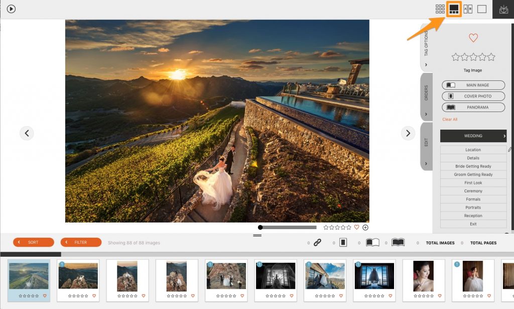Image resolution: width=514 pixels, height=309 pixels.
Task: Expand the Edit side tab
Action: click(426, 146)
